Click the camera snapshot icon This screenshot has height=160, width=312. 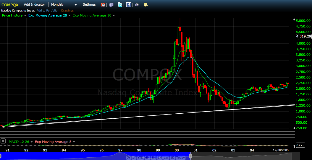pos(137,4)
